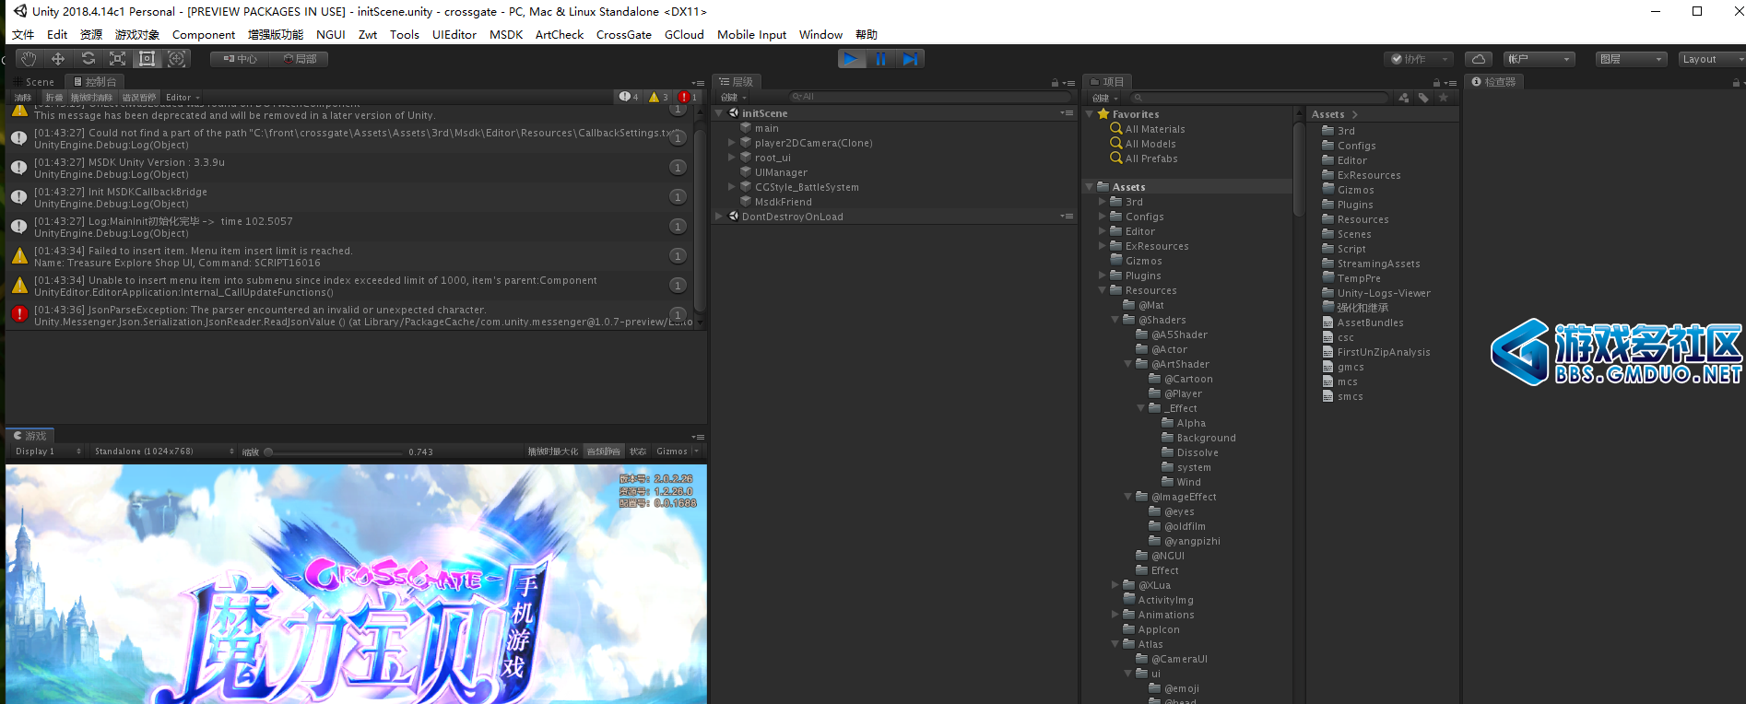Toggle error messages filter showing 1
Screen dimensions: 1746x704
(688, 97)
